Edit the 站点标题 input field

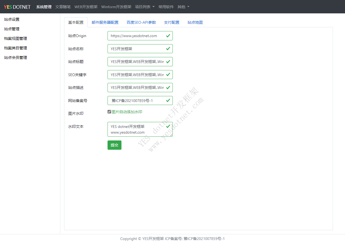click(x=140, y=62)
